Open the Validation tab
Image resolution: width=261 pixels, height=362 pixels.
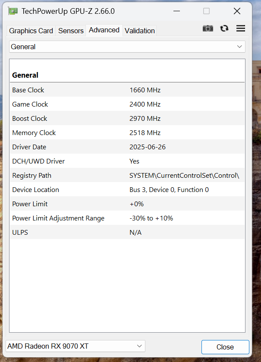pyautogui.click(x=140, y=31)
